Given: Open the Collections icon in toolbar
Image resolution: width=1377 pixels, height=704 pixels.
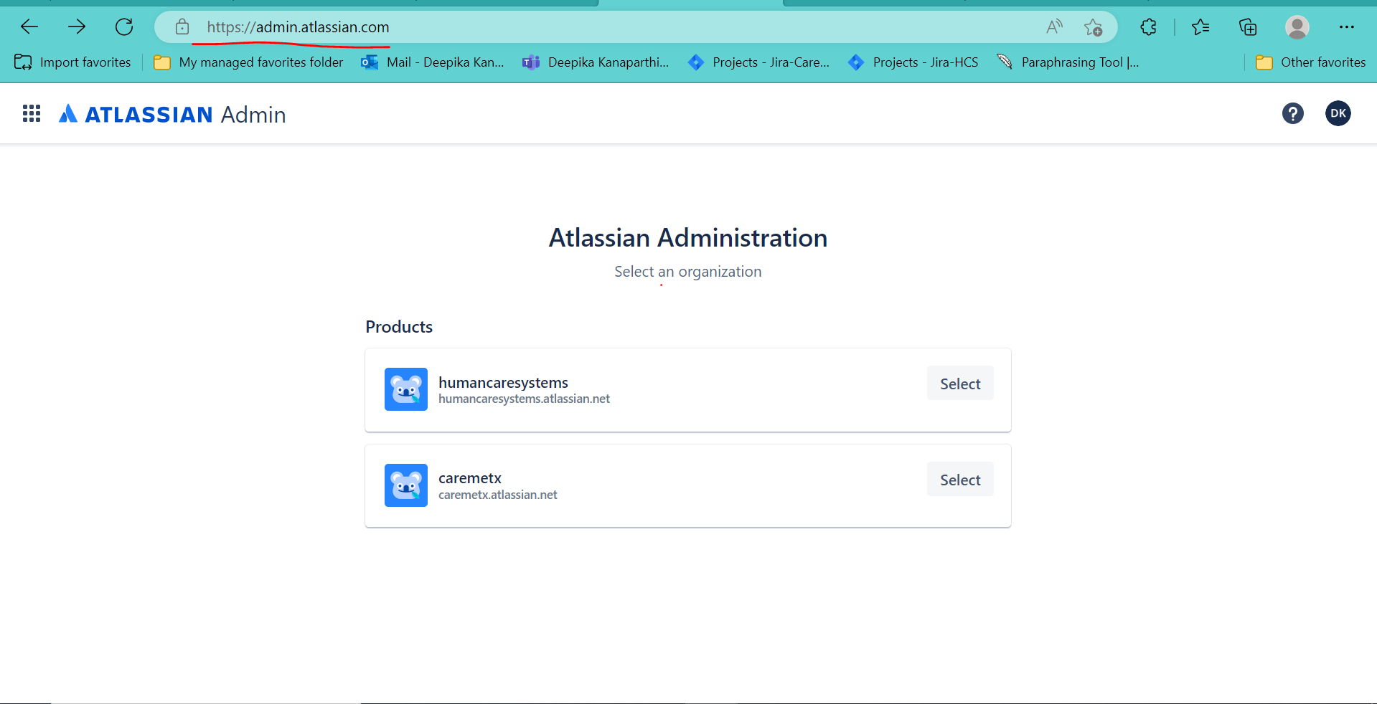Looking at the screenshot, I should pos(1248,27).
